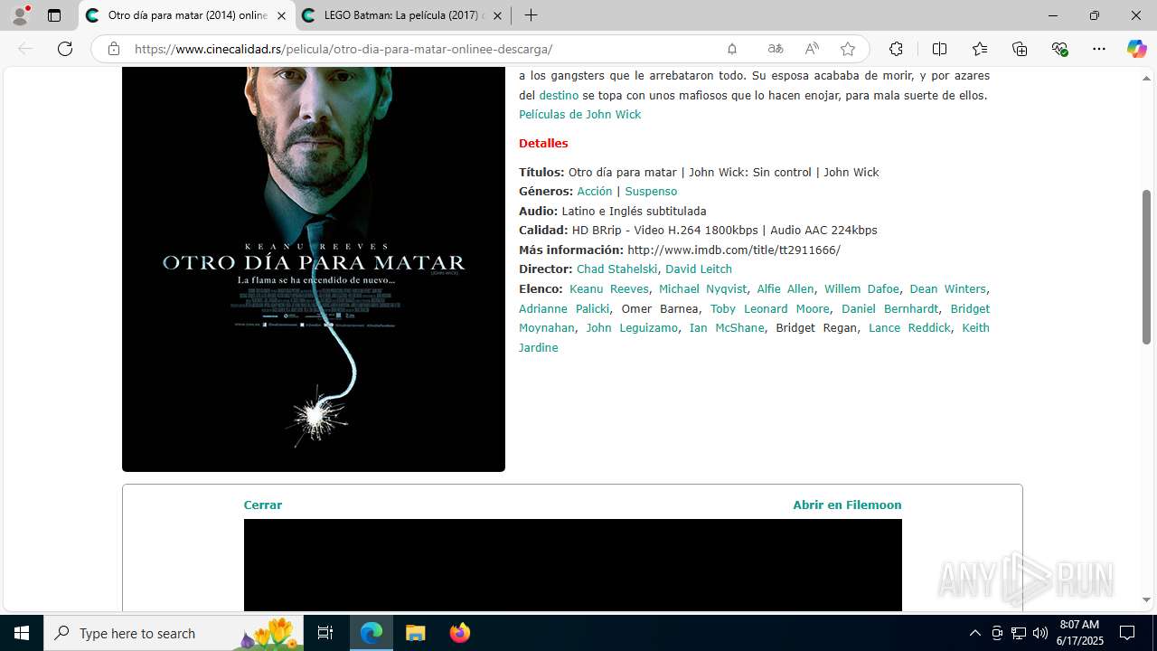Screen dimensions: 1157x651
Task: Click the Edge icon on taskbar
Action: pos(372,633)
